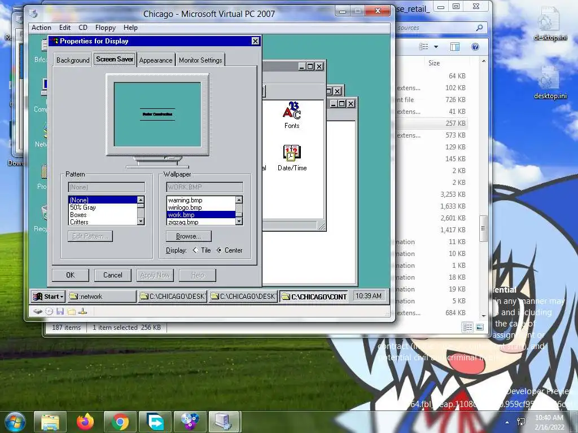Launch Firefox from the Windows 7 taskbar
The image size is (578, 433).
pyautogui.click(x=85, y=422)
